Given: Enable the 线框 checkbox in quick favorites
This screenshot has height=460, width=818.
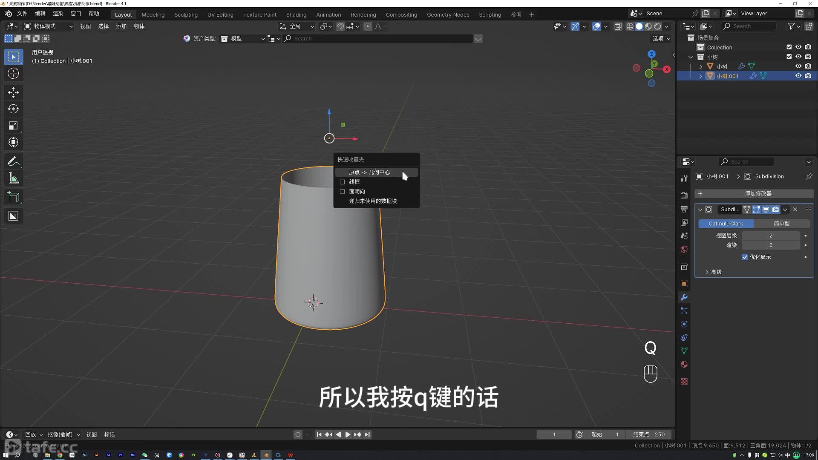Looking at the screenshot, I should [342, 182].
